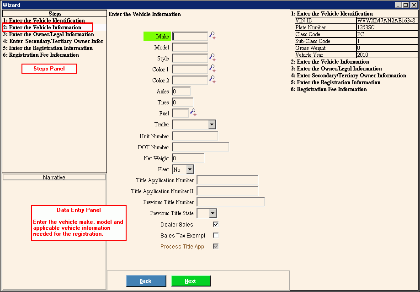Go to step 6 Registration Fee Information
The height and width of the screenshot is (292, 420).
tap(41, 55)
